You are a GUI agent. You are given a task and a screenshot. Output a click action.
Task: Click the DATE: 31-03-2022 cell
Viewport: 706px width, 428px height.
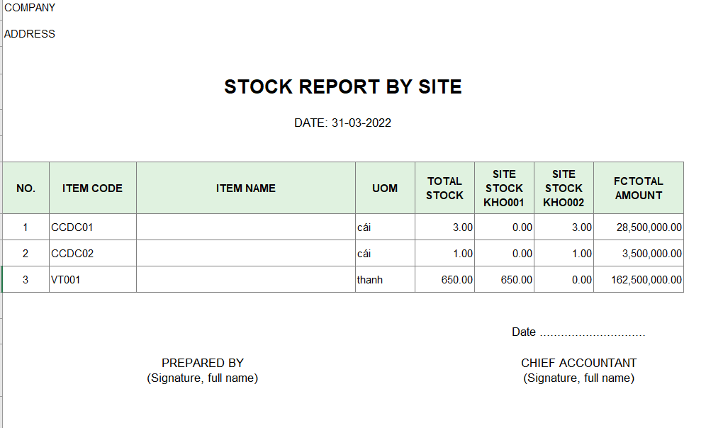[x=342, y=123]
